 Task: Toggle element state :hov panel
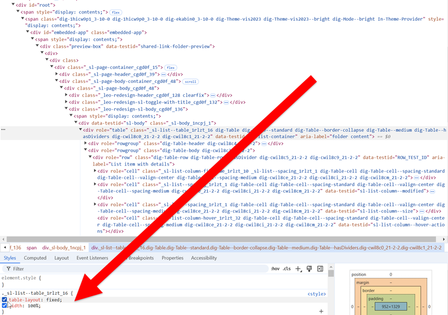275,269
